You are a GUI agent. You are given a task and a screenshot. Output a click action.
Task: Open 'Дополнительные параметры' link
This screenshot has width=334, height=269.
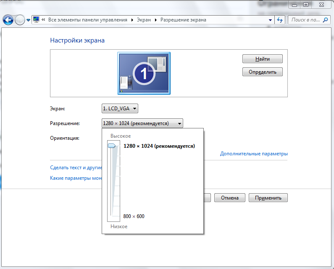[x=254, y=154]
